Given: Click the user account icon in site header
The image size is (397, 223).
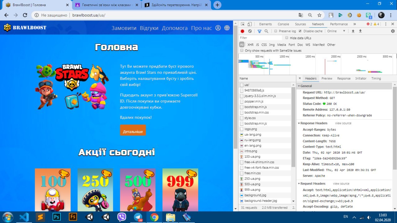Looking at the screenshot, I should [x=218, y=28].
